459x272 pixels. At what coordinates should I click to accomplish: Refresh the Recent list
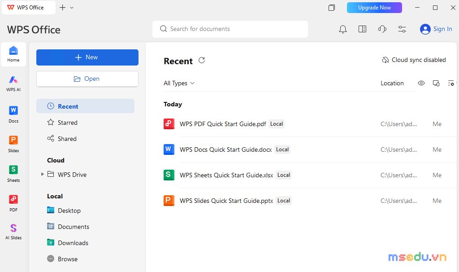(x=202, y=60)
